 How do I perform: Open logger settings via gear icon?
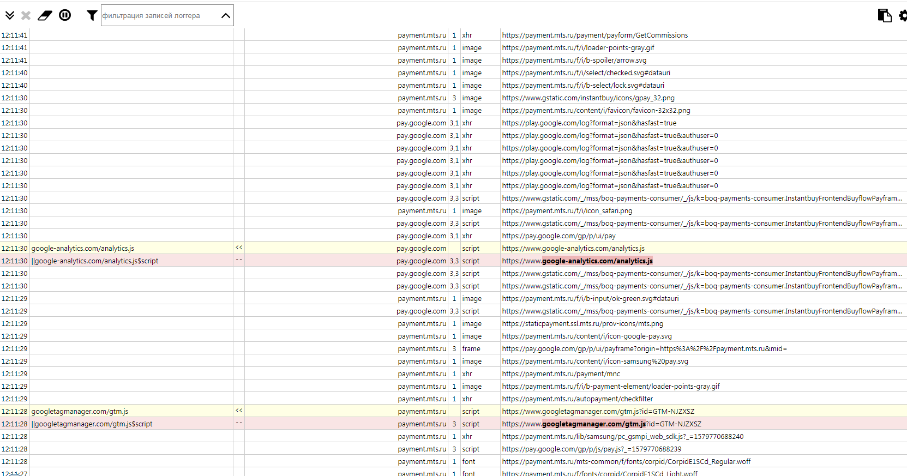[903, 15]
